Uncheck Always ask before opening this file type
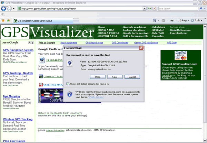This screenshot has width=207, height=143. 68,84
